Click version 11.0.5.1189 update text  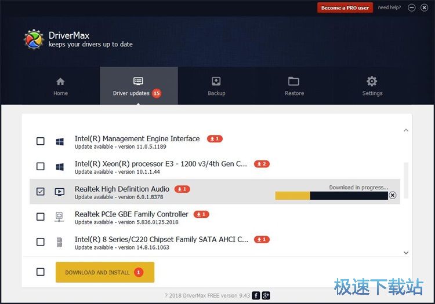coord(121,146)
